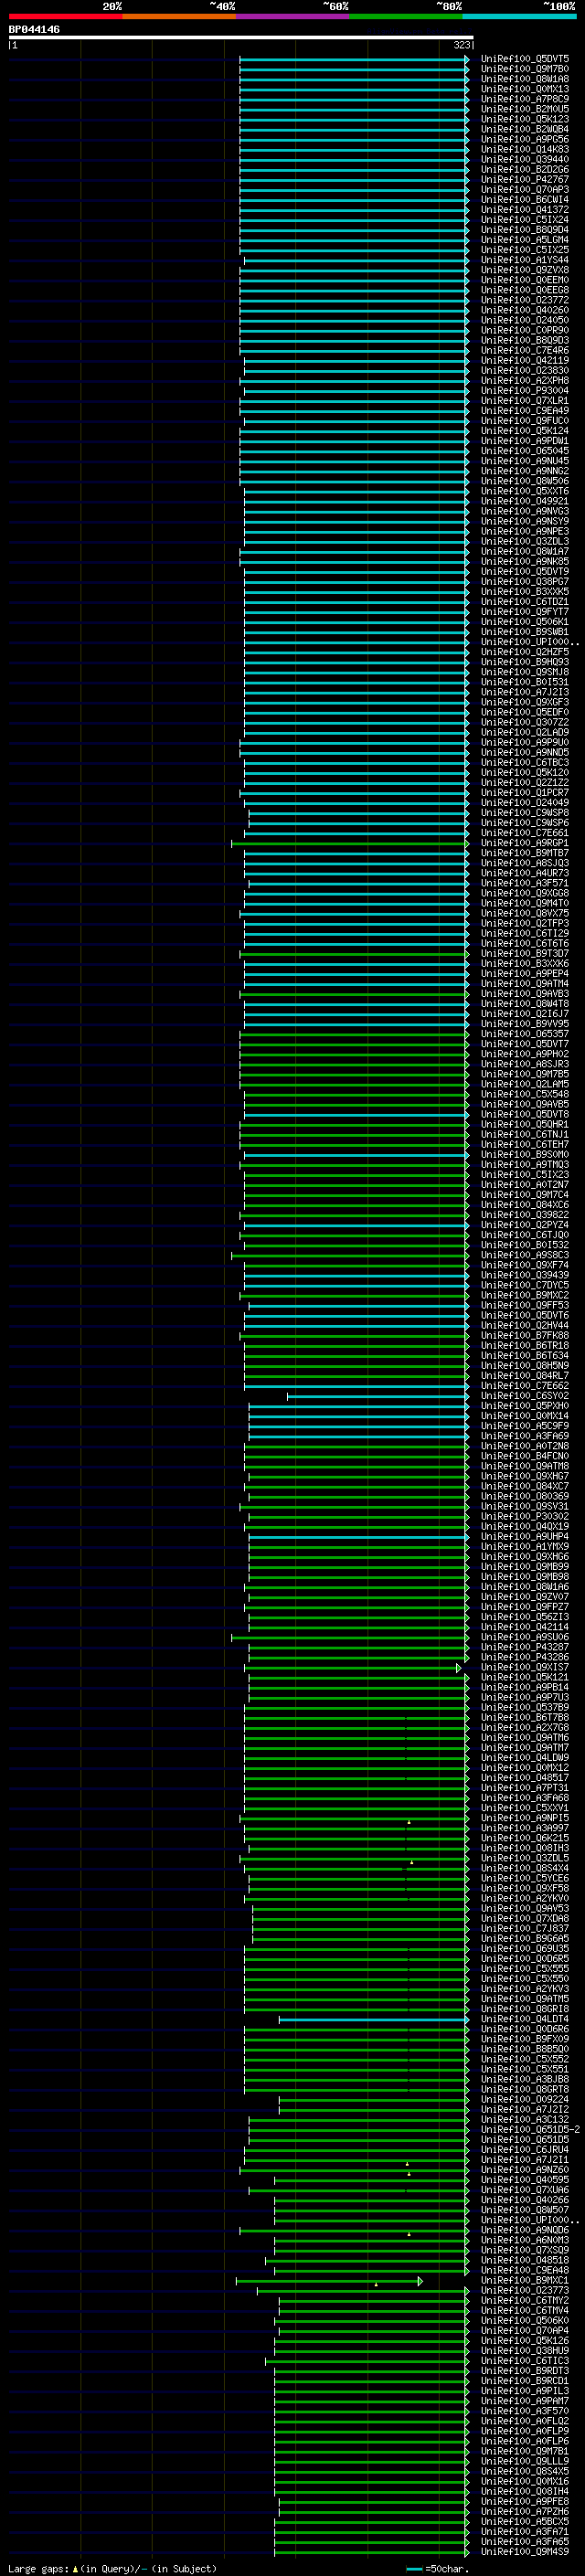
Task: Click the purple ~60% identity legend segment
Action: pyautogui.click(x=293, y=16)
